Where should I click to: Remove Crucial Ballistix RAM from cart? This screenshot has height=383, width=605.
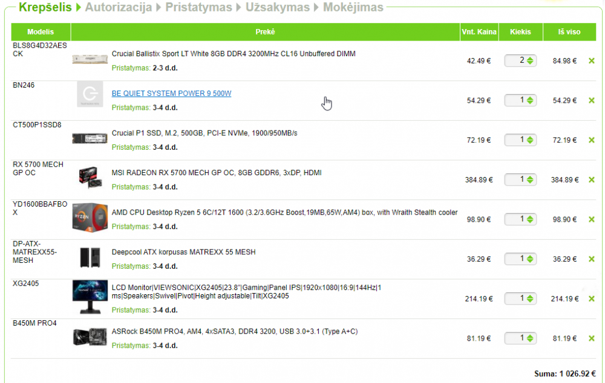(x=591, y=61)
